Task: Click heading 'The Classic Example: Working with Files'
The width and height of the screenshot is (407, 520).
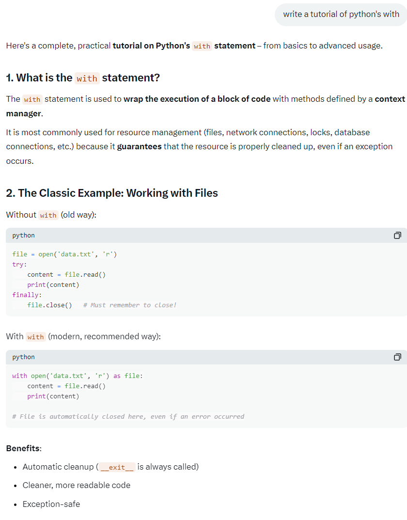Action: pos(112,193)
